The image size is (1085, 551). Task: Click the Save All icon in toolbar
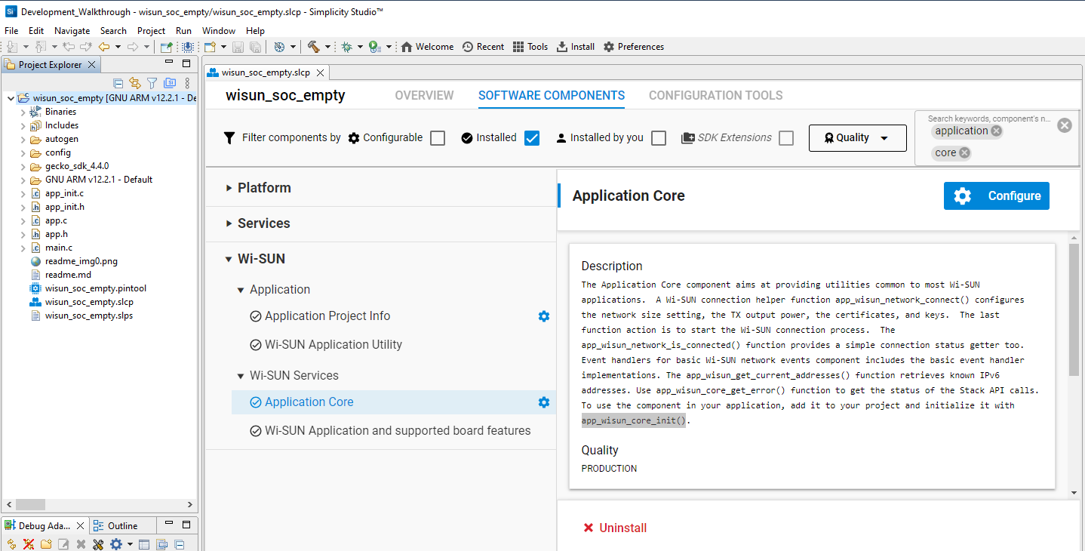point(255,47)
